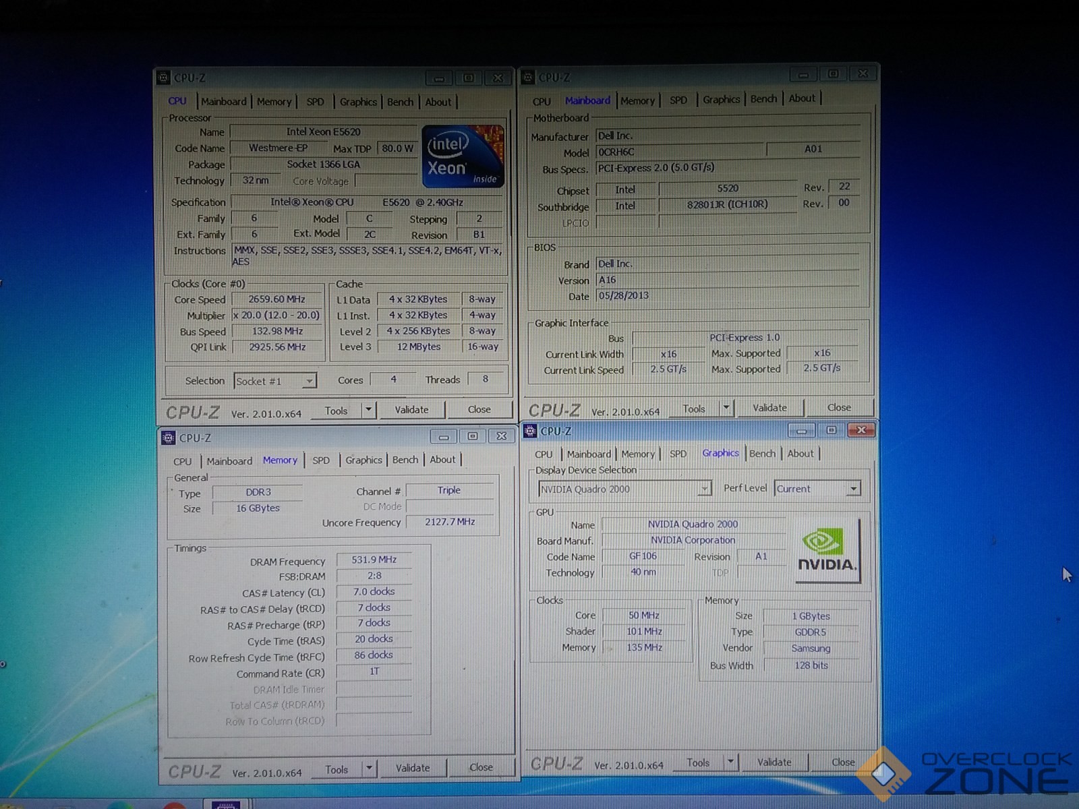Click the NVIDIA logo in Graphics window
Viewport: 1079px width, 809px height.
pos(827,550)
